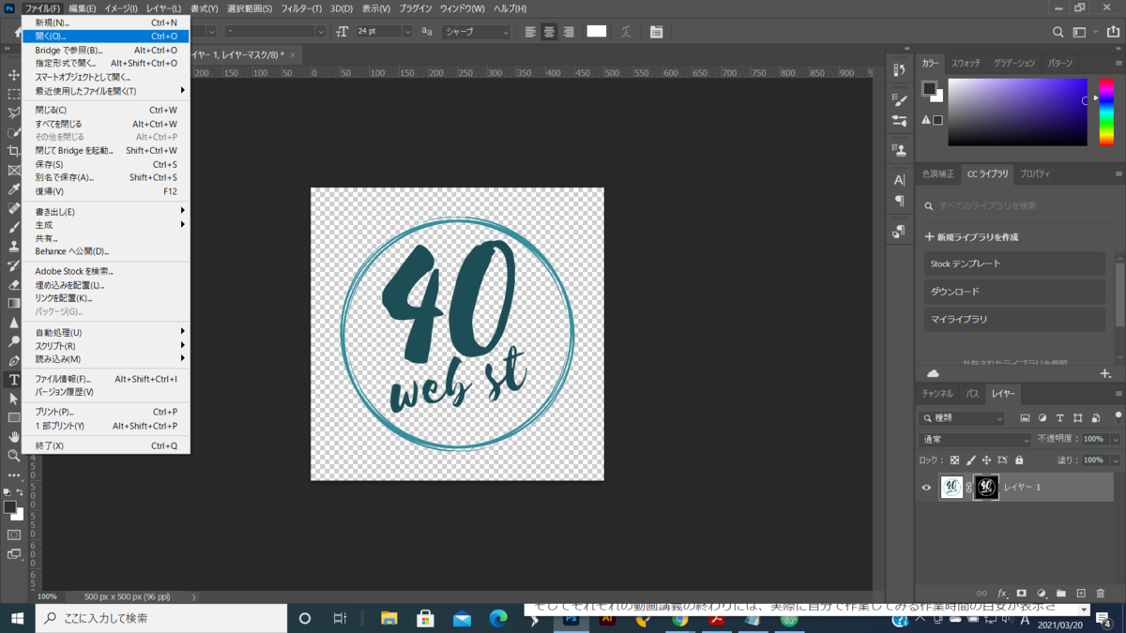
Task: Create a new group folder icon
Action: pyautogui.click(x=1061, y=594)
